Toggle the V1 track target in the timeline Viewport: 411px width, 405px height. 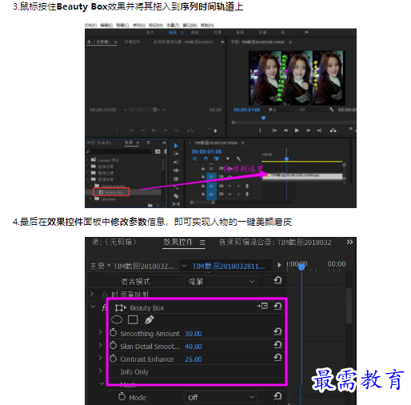click(211, 177)
